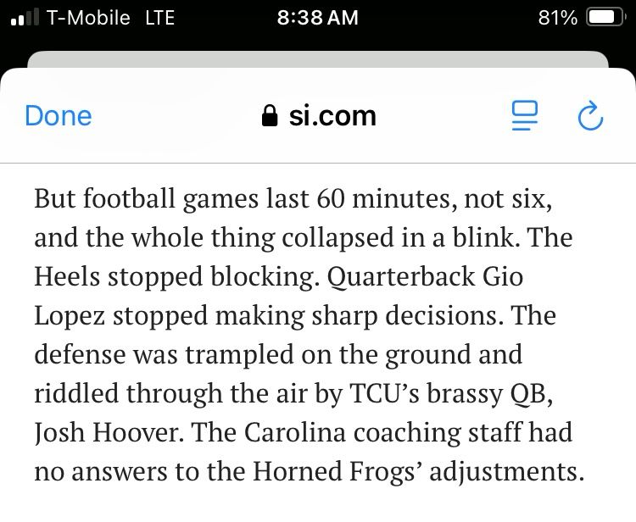This screenshot has height=522, width=636.
Task: Click the text "TCU's brassy QB"
Action: click(x=451, y=394)
